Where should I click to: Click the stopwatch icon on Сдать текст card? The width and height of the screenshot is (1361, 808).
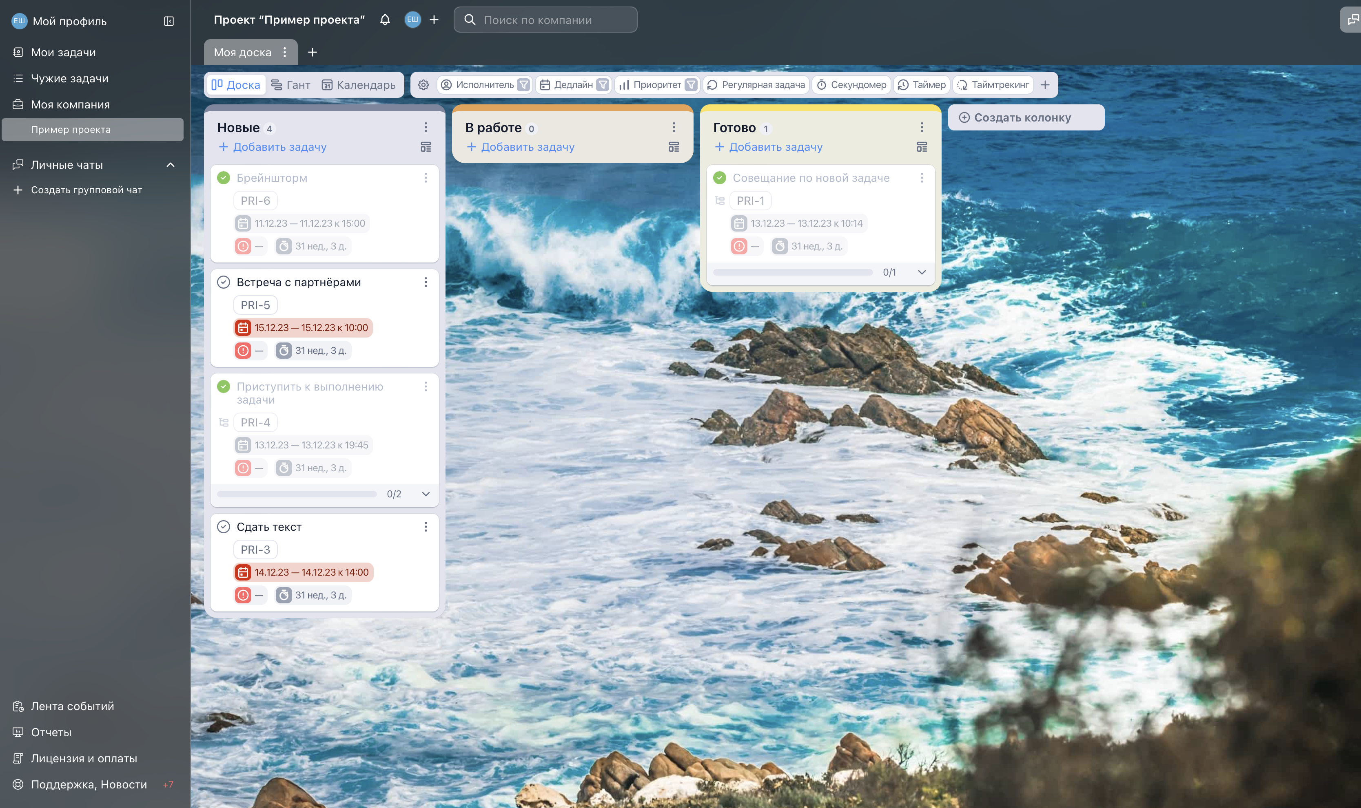click(284, 595)
